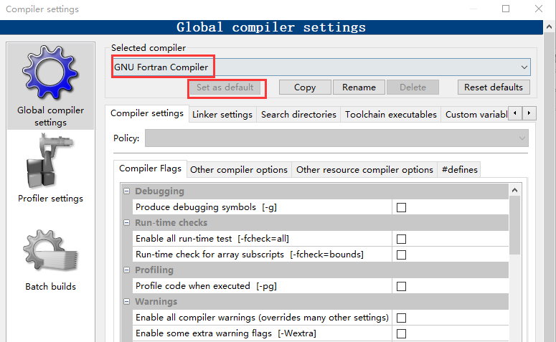Close the Compiler settings window
The image size is (556, 342).
[539, 9]
